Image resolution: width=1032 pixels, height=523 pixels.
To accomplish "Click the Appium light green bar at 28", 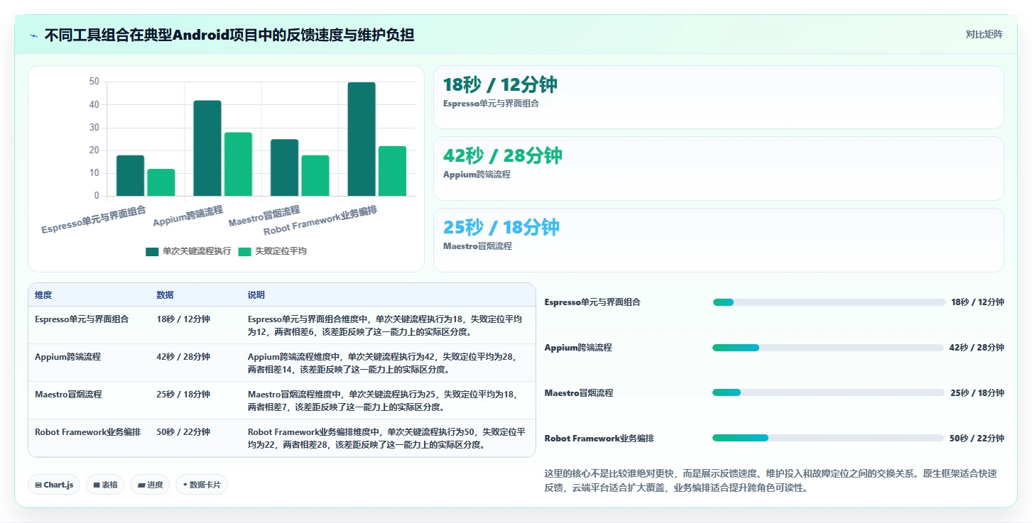I will [x=238, y=164].
